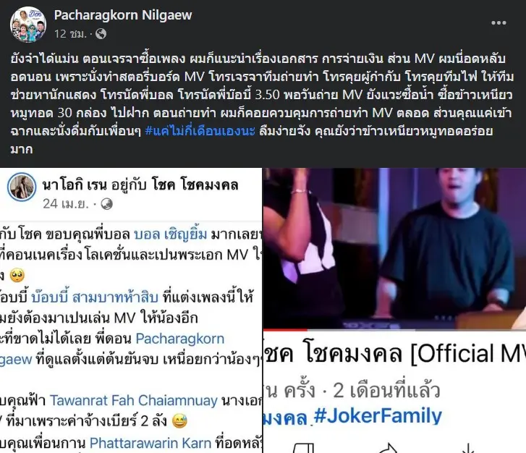Open Phattarawarin Karn's profile link
The image size is (526, 453).
[150, 444]
